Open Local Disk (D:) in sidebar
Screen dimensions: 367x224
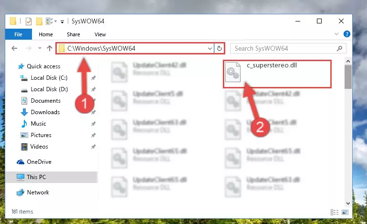pyautogui.click(x=49, y=89)
